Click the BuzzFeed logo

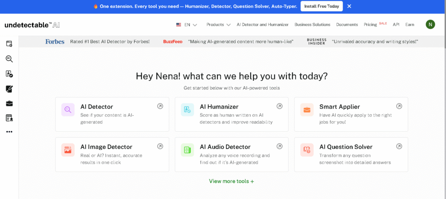pyautogui.click(x=172, y=42)
